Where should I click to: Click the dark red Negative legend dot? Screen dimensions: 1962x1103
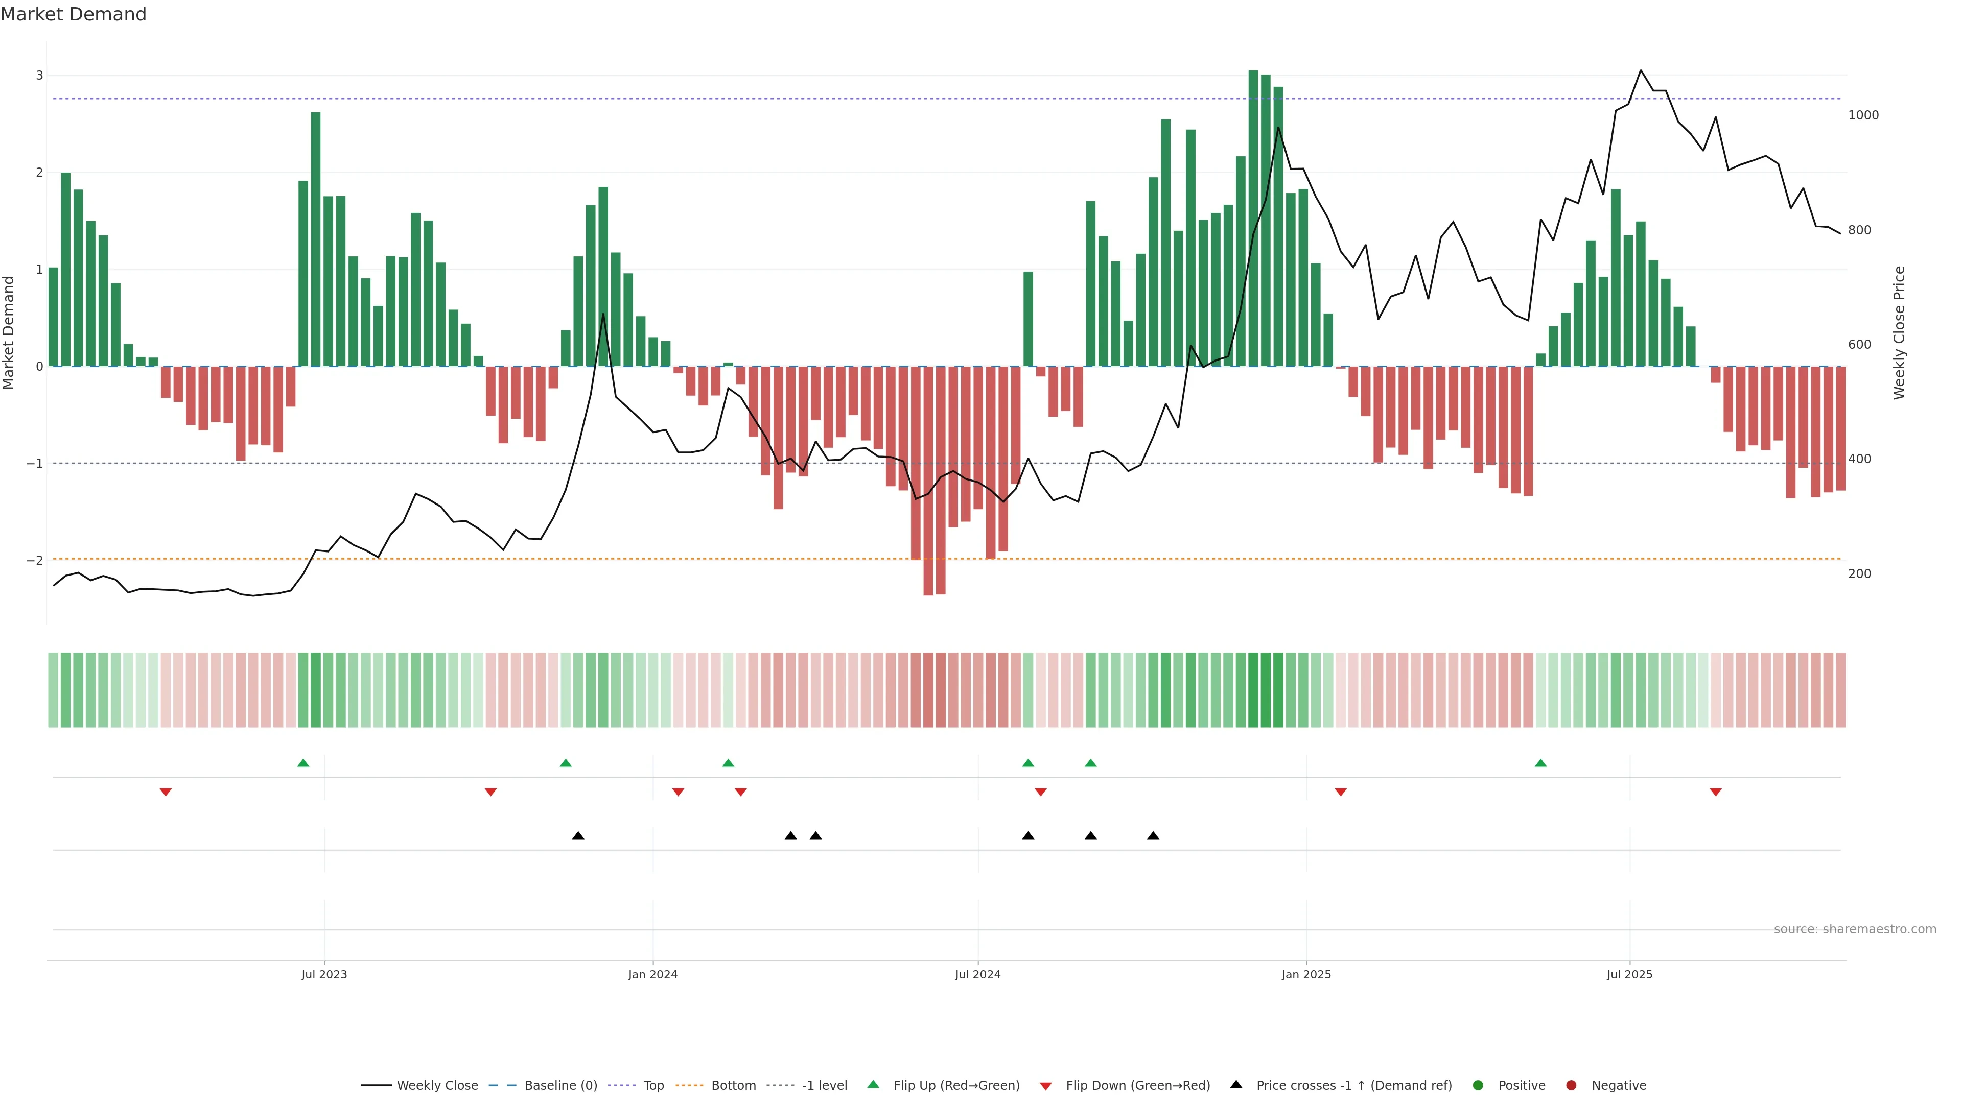point(1571,1086)
